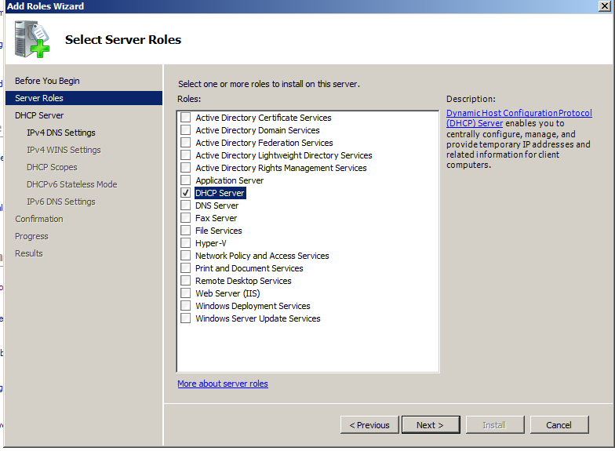Tick Windows Deployment Services checkbox
Viewport: 615px width, 451px height.
[x=185, y=306]
